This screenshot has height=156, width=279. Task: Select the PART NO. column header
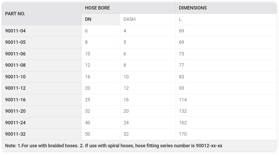coord(41,14)
